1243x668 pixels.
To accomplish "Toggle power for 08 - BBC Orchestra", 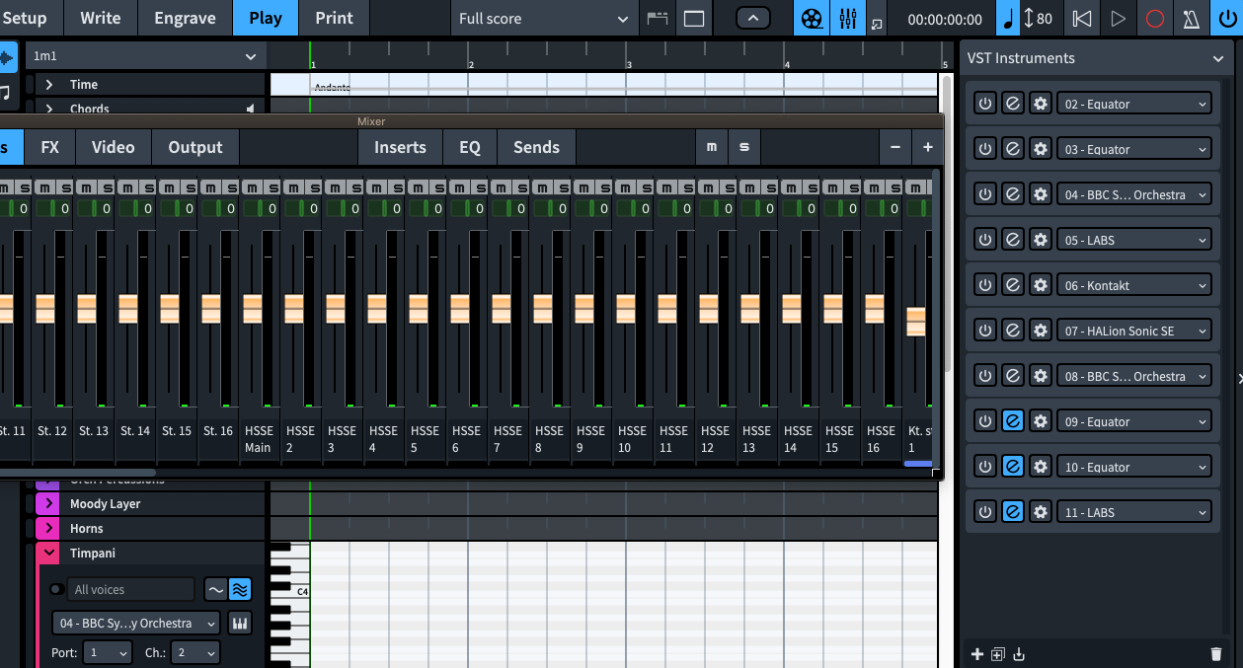I will [x=984, y=376].
